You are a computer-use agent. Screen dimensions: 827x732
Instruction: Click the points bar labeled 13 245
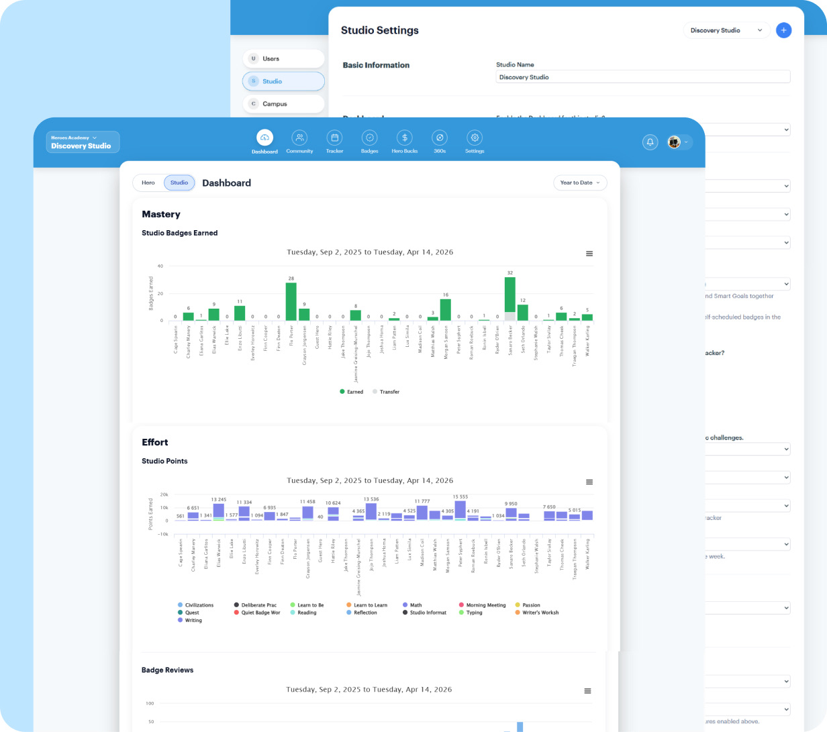pos(219,512)
